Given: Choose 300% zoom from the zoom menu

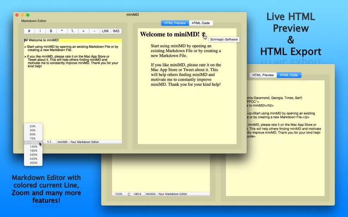Looking at the screenshot, I should (x=33, y=163).
